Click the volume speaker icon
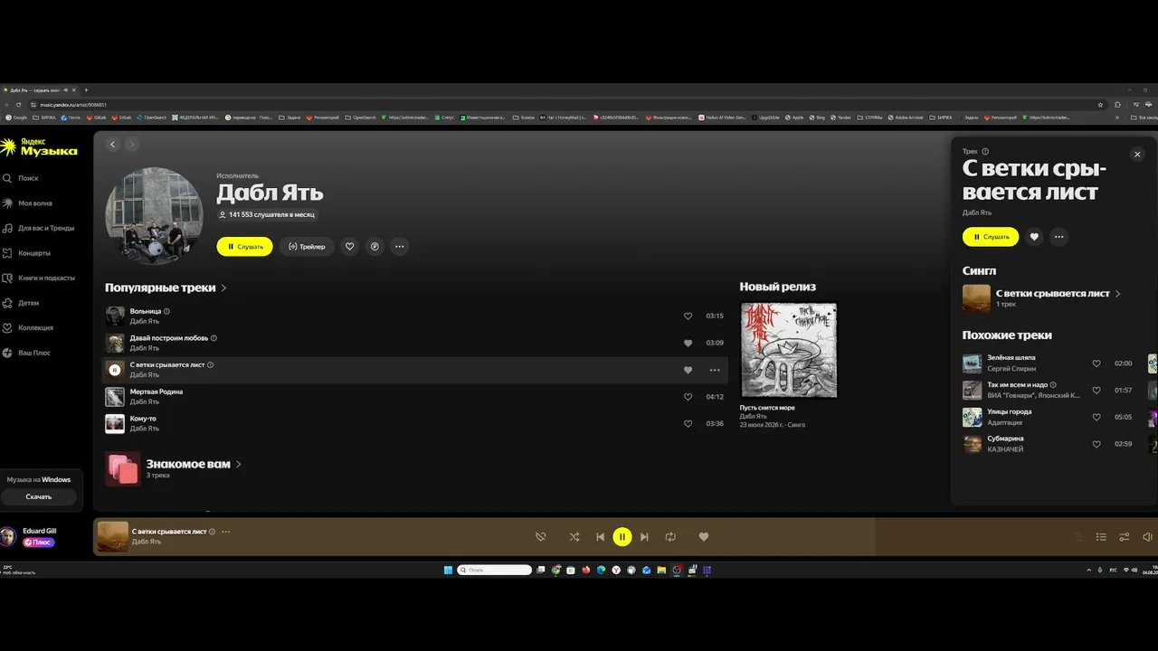Viewport: 1158px width, 651px height. pos(1147,537)
